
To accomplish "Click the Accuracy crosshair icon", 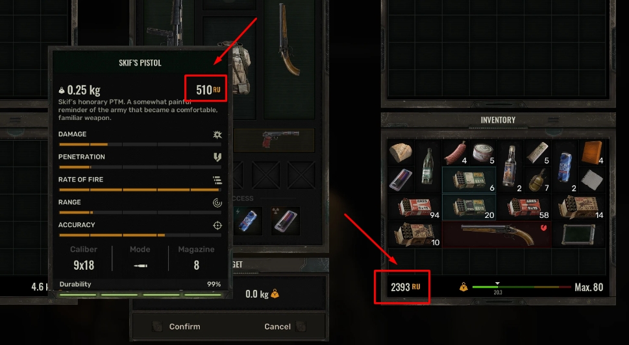I will point(217,225).
